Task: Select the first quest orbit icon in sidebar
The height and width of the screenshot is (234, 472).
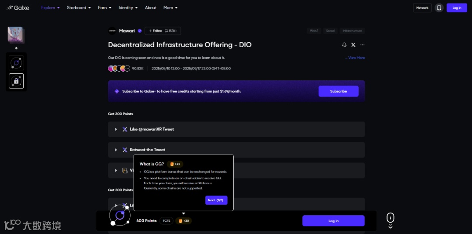Action: click(16, 63)
